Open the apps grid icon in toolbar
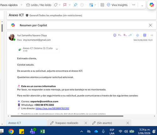The width and height of the screenshot is (157, 135). click(x=102, y=5)
